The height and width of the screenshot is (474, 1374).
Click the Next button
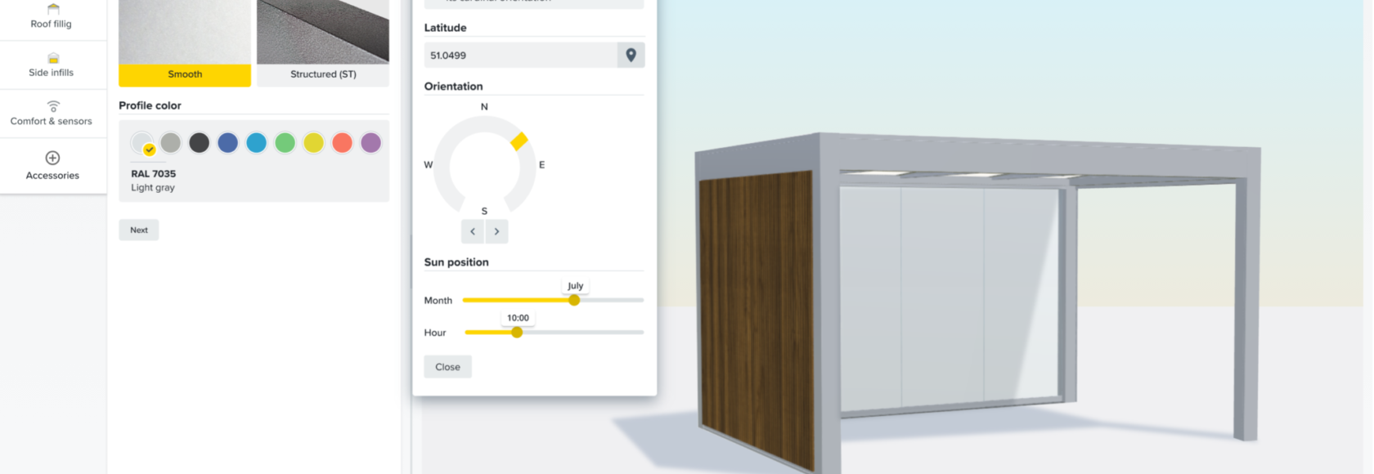click(x=139, y=230)
